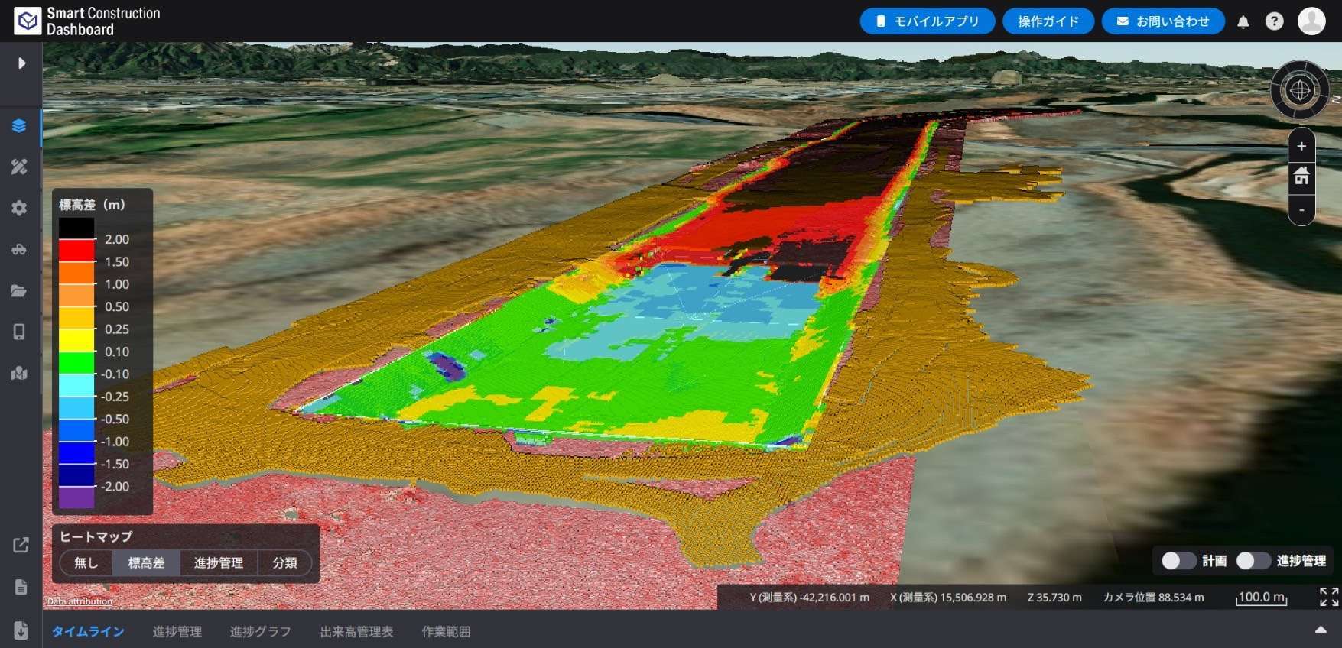1342x648 pixels.
Task: Expand the bottom timeline panel
Action: (x=1320, y=630)
